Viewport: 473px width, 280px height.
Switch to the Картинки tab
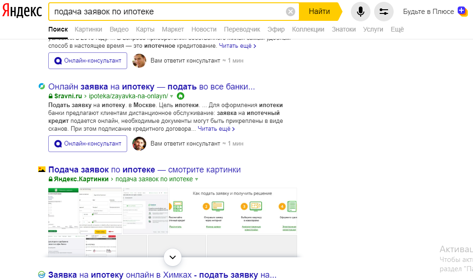pos(88,29)
